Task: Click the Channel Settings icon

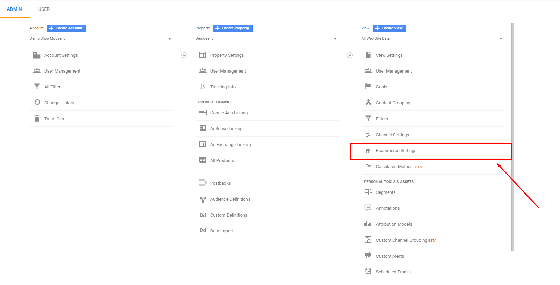Action: point(368,135)
